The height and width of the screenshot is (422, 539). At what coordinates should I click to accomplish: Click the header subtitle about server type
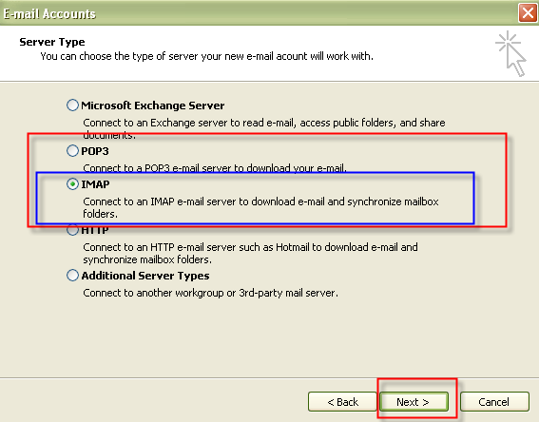(206, 56)
